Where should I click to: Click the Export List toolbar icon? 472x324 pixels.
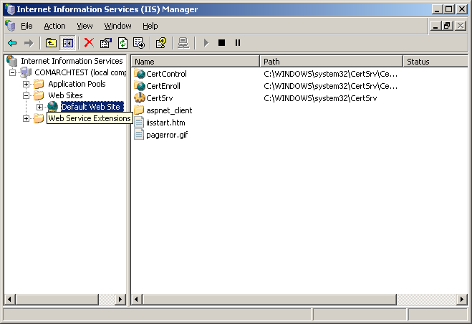[139, 43]
